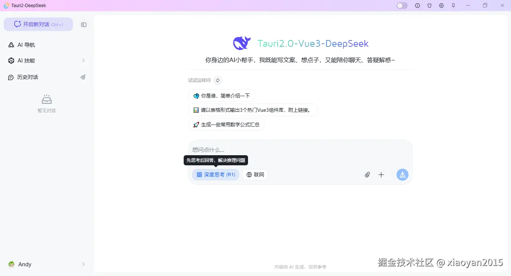Open the settings gear in the title bar
Image resolution: width=511 pixels, height=276 pixels.
coord(441,6)
